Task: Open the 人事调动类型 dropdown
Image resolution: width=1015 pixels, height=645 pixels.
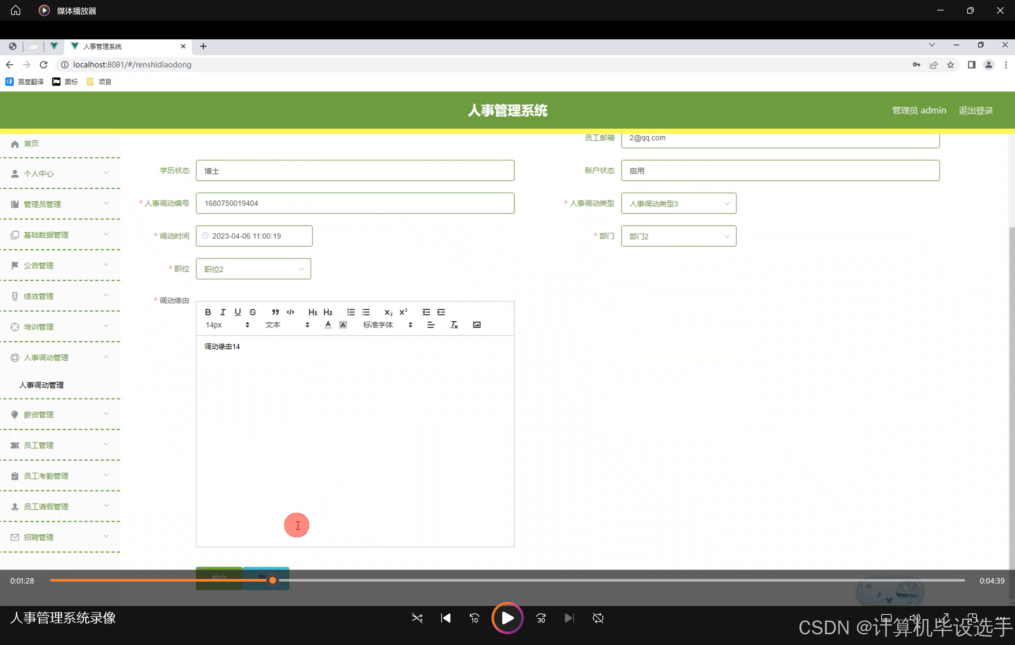Action: click(x=679, y=204)
